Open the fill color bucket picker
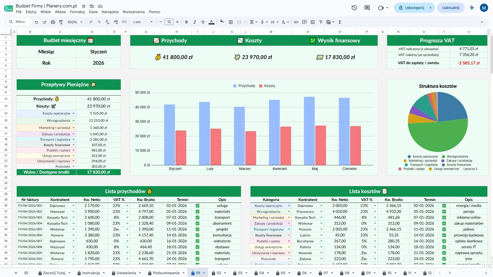The width and height of the screenshot is (493, 277). (222, 22)
